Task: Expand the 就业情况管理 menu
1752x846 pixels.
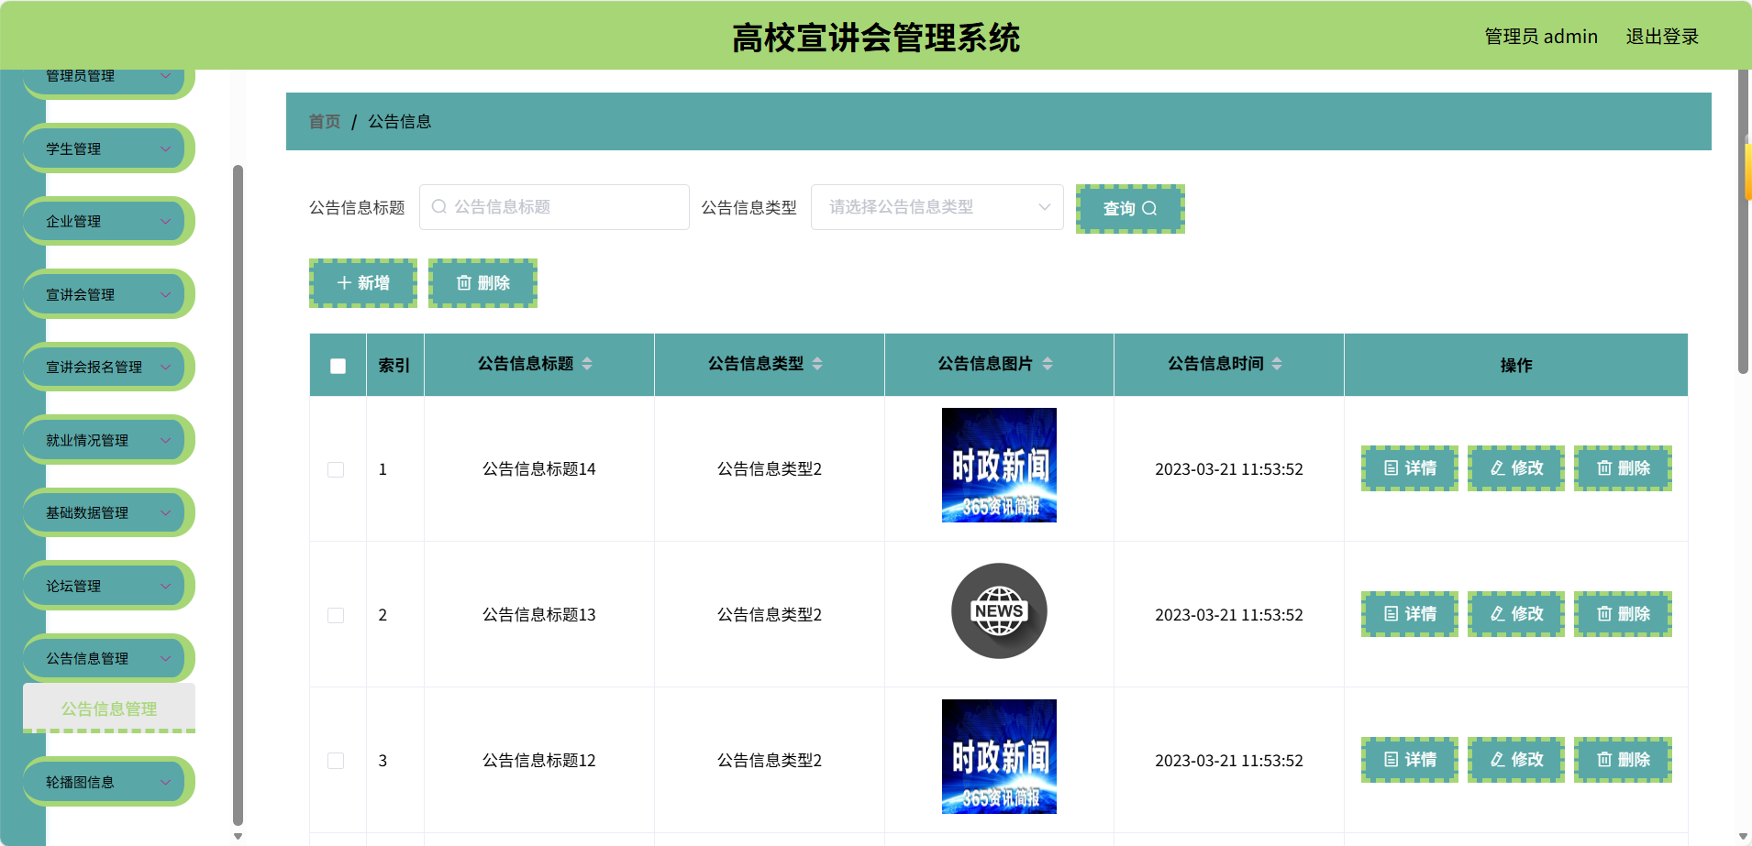Action: [x=108, y=440]
